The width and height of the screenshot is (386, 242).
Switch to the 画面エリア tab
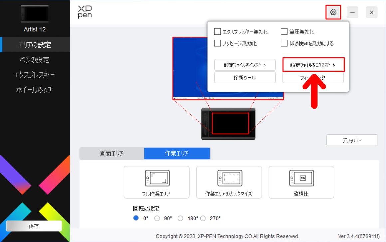pyautogui.click(x=111, y=153)
